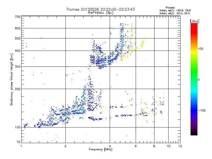The image size is (212, 159).
Task: Click the colorbar label '-100'
Action: [202, 111]
